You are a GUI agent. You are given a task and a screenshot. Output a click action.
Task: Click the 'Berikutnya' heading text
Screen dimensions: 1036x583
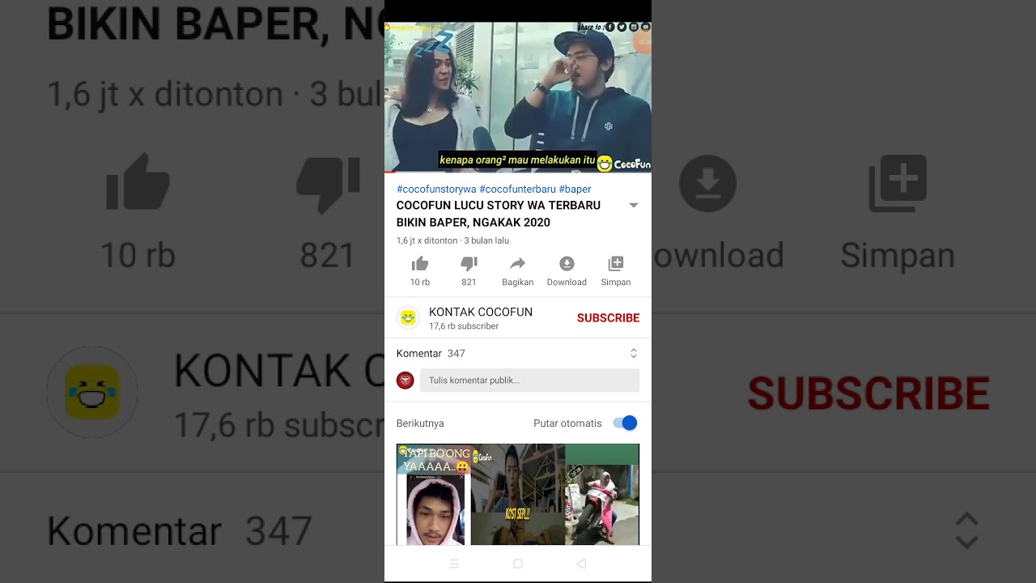coord(420,423)
